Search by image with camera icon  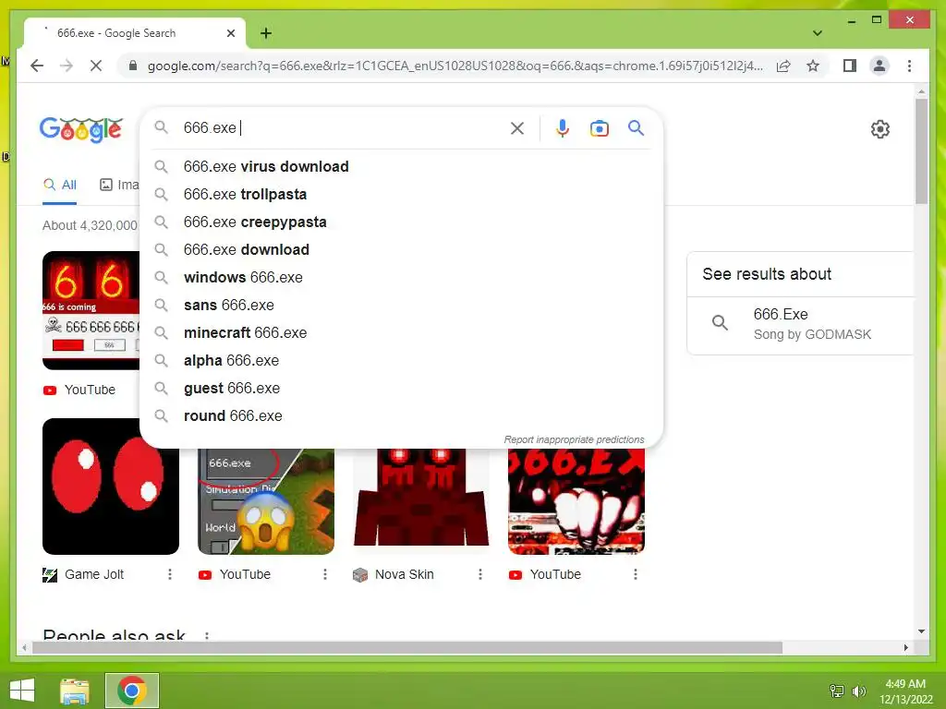point(599,128)
